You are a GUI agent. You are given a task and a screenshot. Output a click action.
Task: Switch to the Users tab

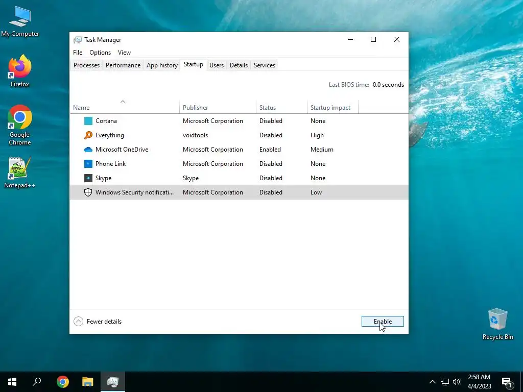pos(217,65)
